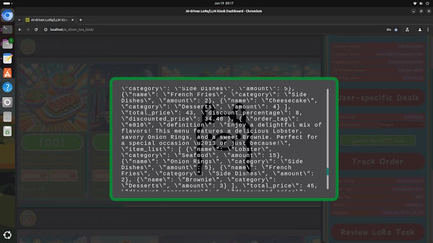Reload the kiosk dashboard page
This screenshot has width=433, height=243.
pyautogui.click(x=36, y=30)
